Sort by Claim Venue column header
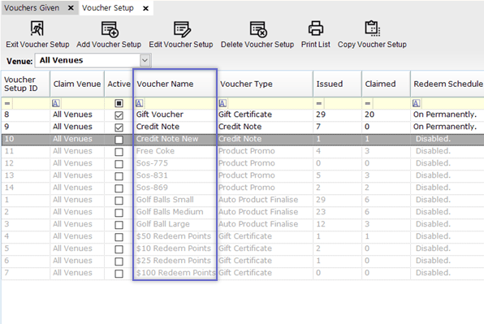Viewport: 484px width, 324px height. point(77,84)
